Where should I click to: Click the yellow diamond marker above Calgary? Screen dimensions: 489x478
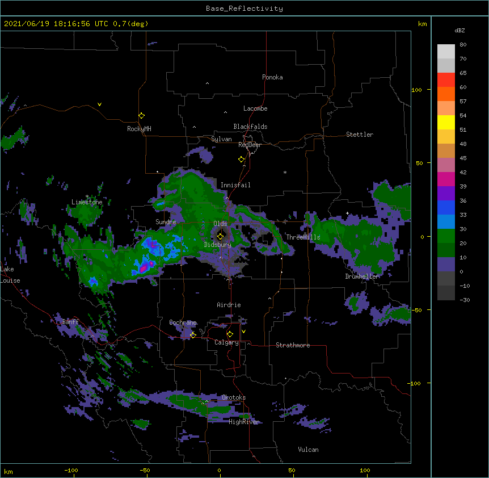[x=230, y=334]
